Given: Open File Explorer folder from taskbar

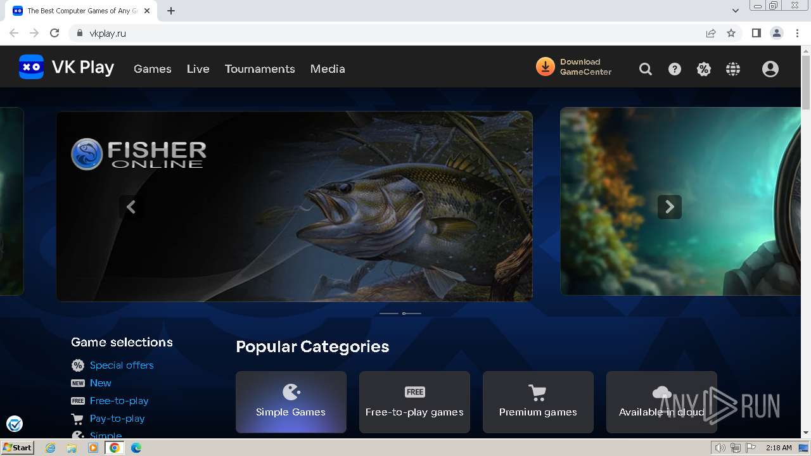Looking at the screenshot, I should (72, 448).
